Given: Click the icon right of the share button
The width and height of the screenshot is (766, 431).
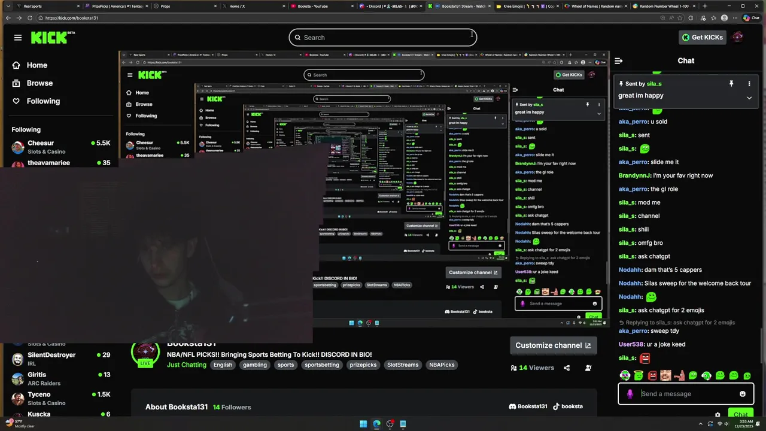Looking at the screenshot, I should (589, 368).
